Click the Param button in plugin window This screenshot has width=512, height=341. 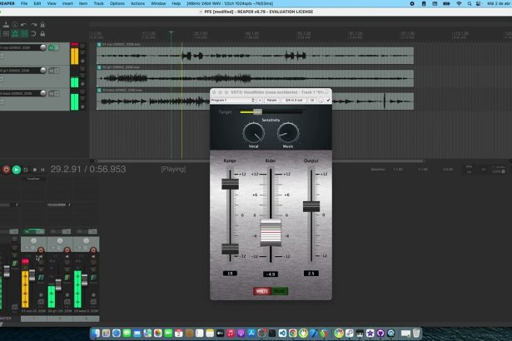point(271,100)
